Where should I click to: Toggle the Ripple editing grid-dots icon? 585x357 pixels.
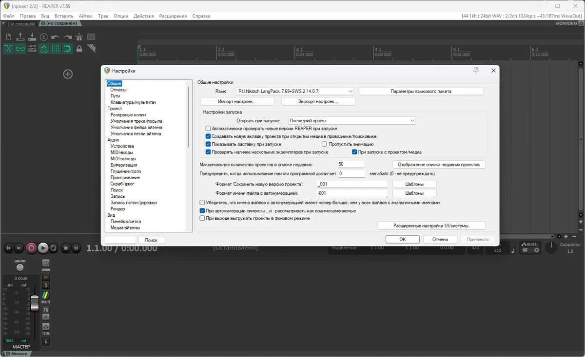coord(32,49)
